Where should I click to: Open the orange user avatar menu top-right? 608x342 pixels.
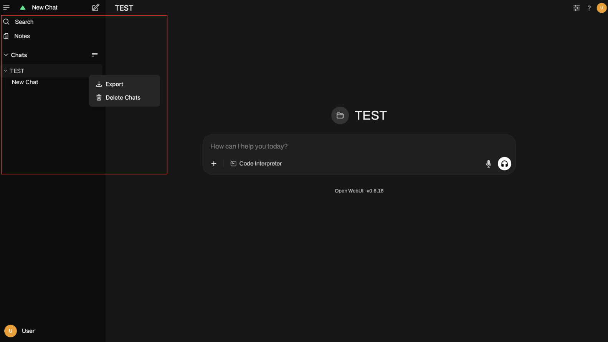tap(601, 8)
